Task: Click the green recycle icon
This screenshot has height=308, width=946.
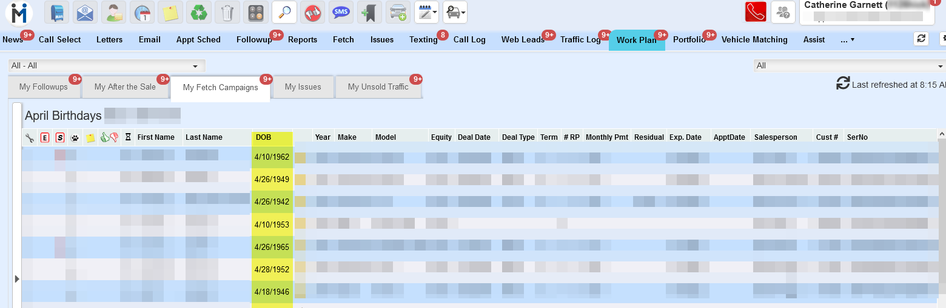Action: pyautogui.click(x=198, y=12)
